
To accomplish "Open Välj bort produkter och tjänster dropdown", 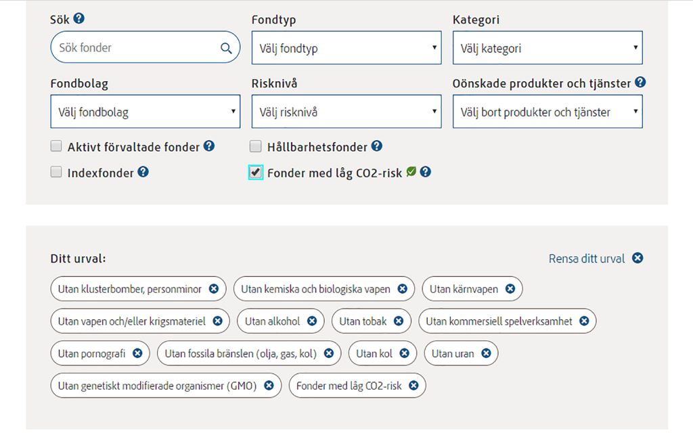I will (547, 112).
